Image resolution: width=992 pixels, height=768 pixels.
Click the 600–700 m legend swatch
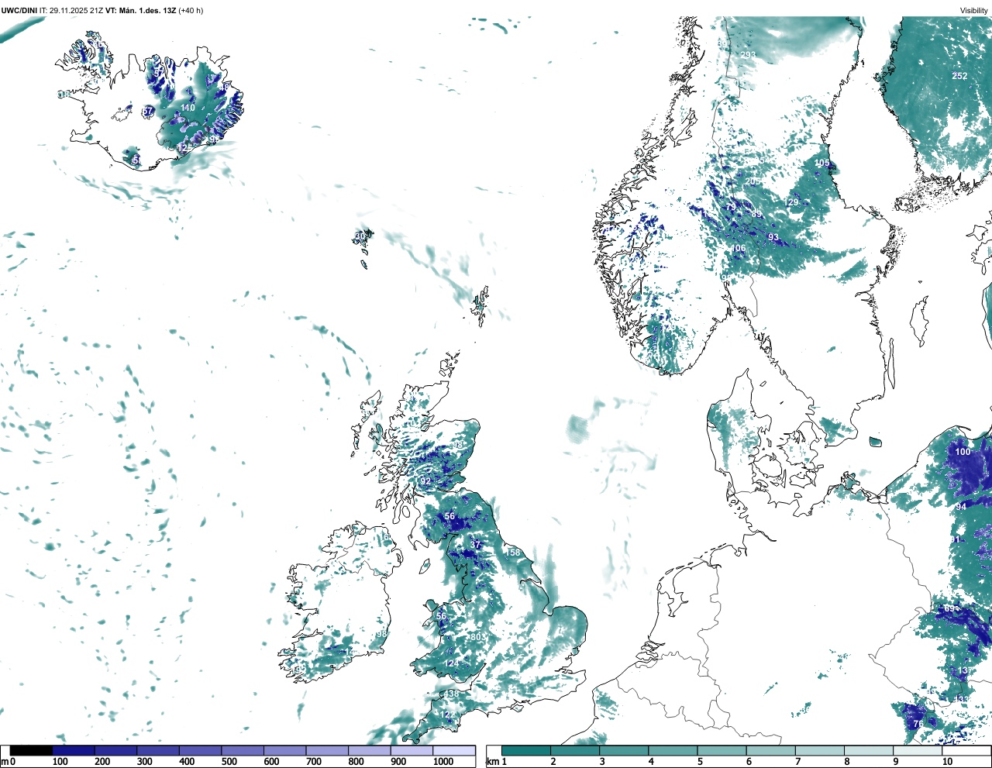pos(284,750)
